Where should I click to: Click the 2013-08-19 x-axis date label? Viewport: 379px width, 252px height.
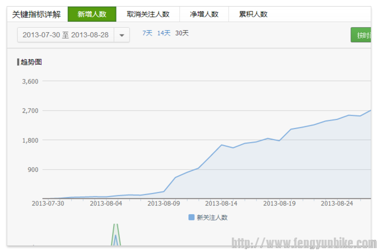click(279, 204)
